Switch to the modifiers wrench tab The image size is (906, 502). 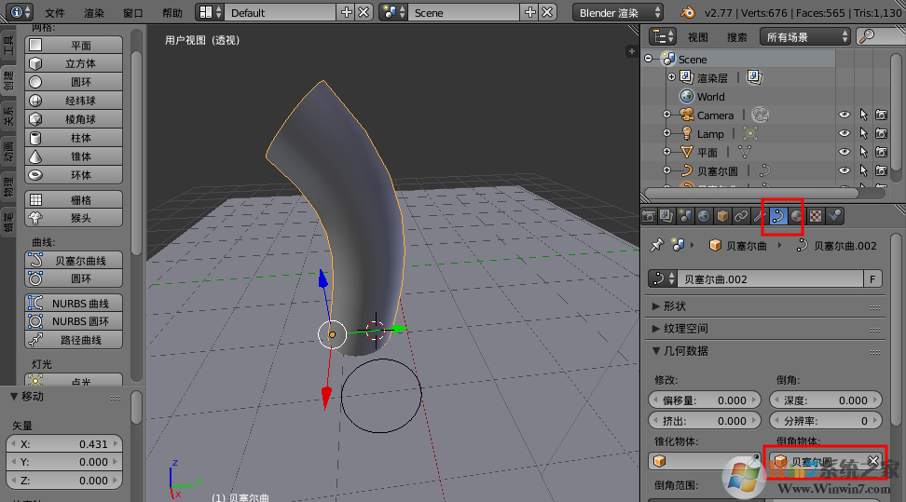tap(760, 216)
